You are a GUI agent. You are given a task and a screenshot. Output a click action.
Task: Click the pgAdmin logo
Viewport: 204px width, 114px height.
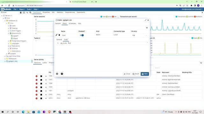(6, 9)
